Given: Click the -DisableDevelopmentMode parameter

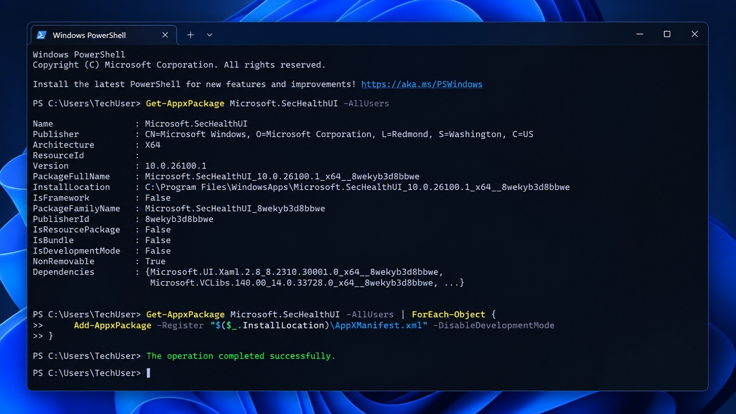Looking at the screenshot, I should [493, 326].
